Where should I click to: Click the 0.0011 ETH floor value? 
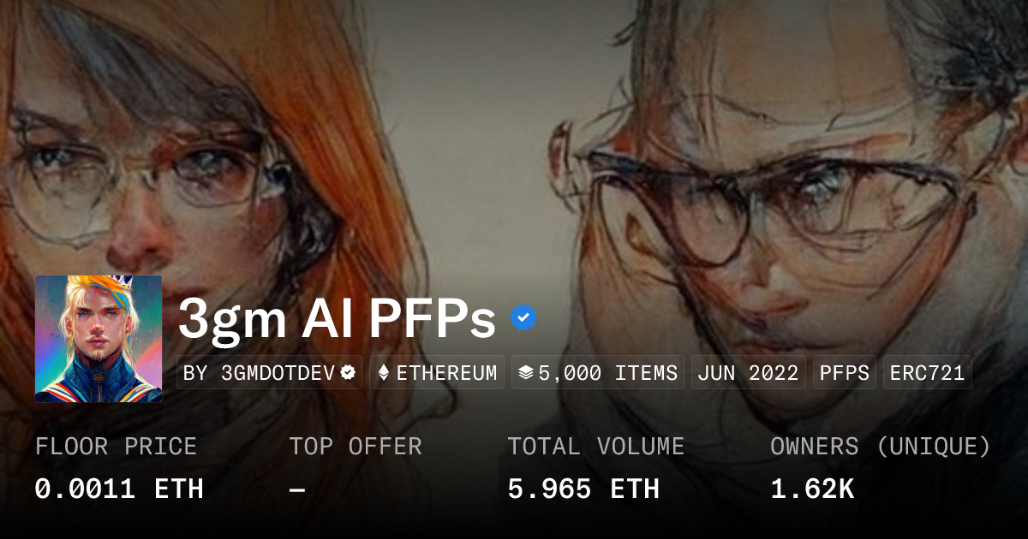point(119,489)
